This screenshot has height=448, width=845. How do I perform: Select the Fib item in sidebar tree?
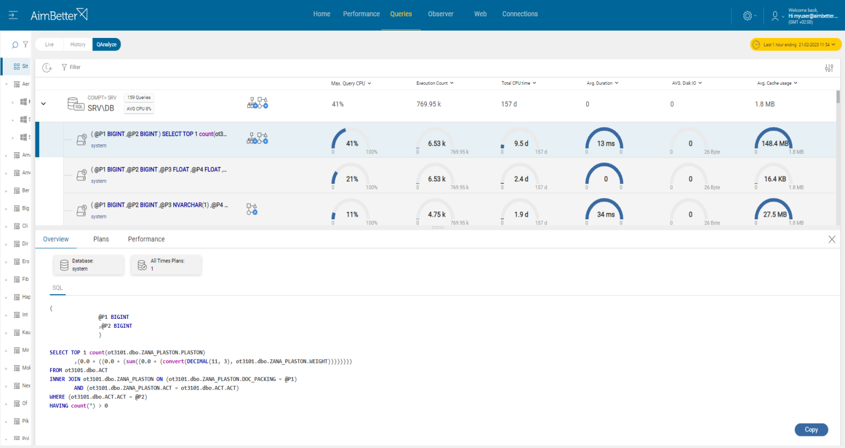[22, 279]
